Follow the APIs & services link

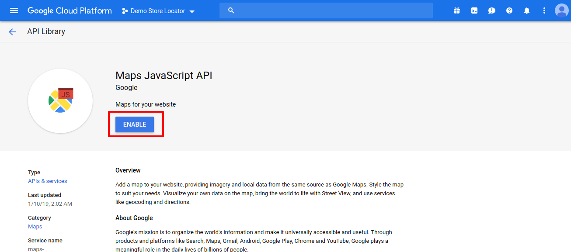coord(48,181)
